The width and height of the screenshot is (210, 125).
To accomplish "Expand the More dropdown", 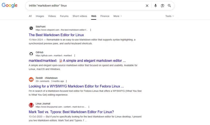I will point(118,16).
